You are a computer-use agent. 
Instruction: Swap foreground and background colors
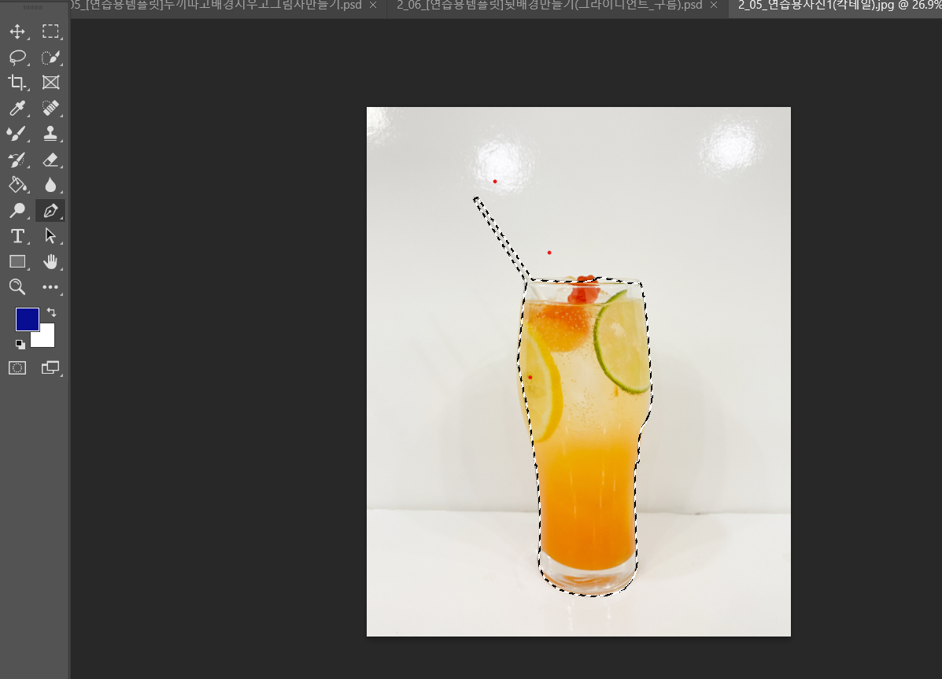click(x=52, y=312)
